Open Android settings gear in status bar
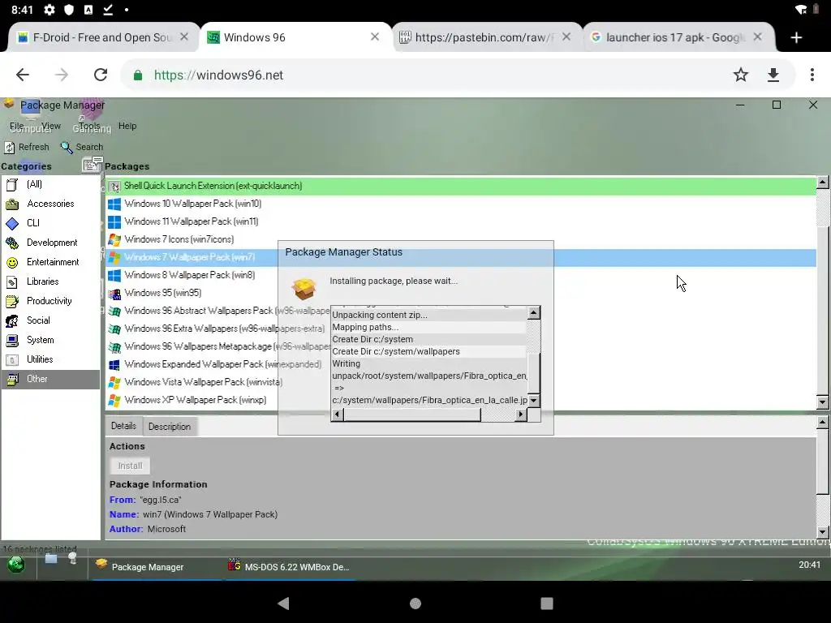 tap(50, 10)
